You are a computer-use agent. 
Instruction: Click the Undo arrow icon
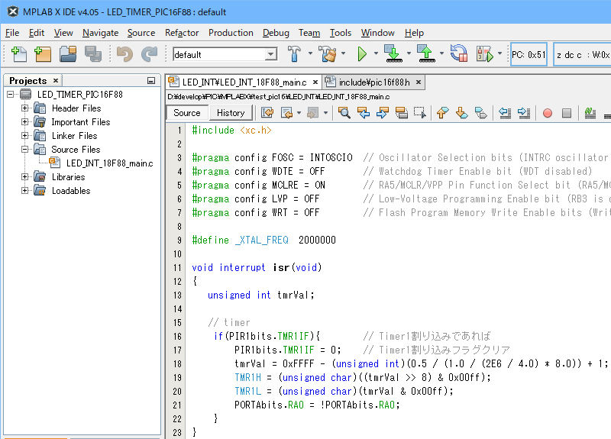click(124, 54)
